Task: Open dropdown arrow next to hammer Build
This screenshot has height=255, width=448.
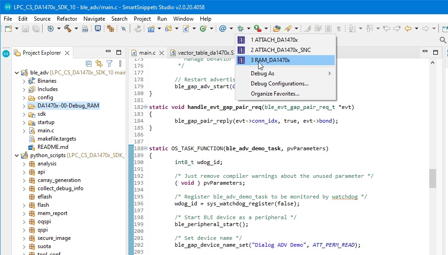Action: 76,28
